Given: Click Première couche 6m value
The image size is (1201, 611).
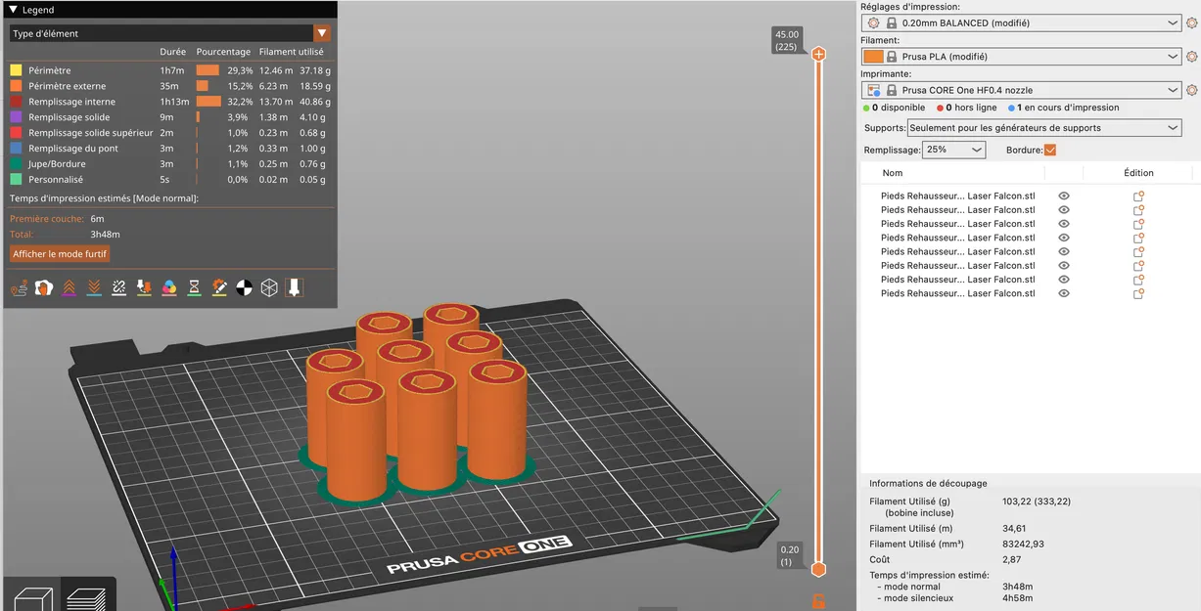Looking at the screenshot, I should pyautogui.click(x=97, y=219).
